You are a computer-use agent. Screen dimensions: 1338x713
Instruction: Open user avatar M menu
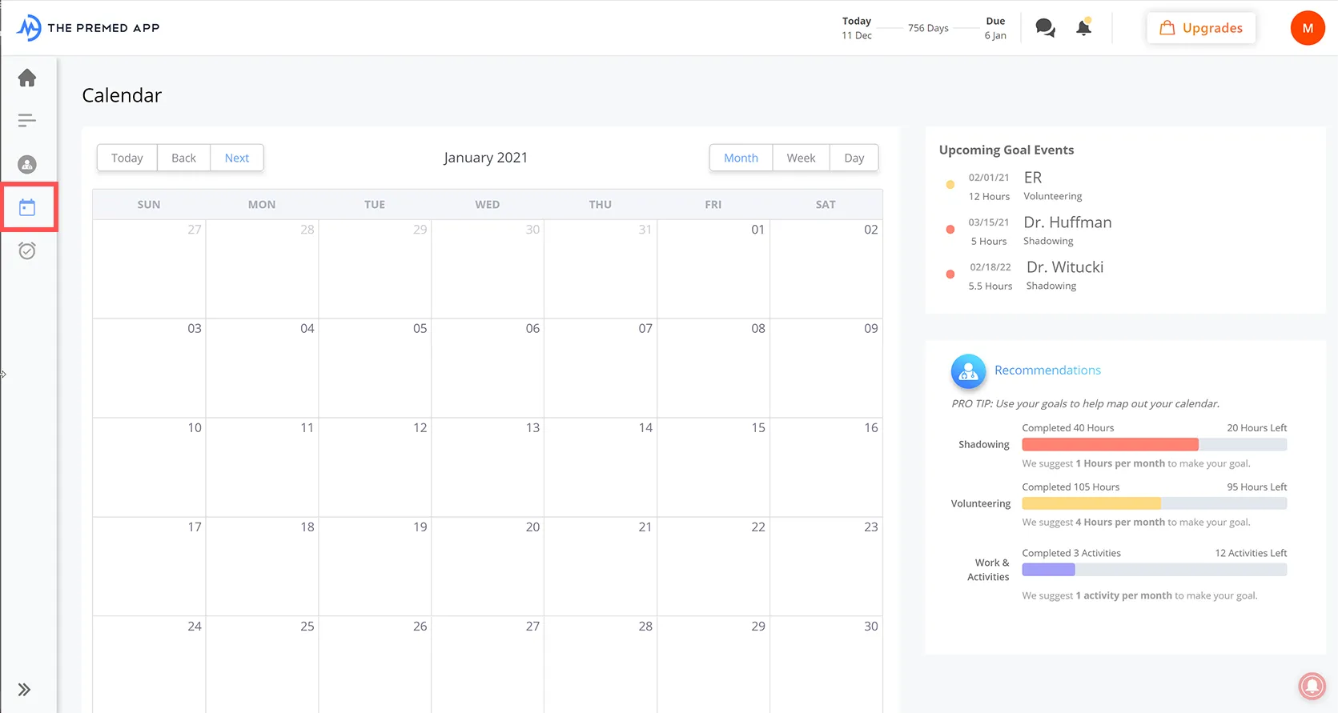point(1308,28)
